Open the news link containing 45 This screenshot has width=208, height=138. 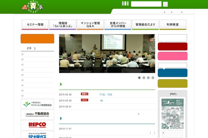point(102,101)
